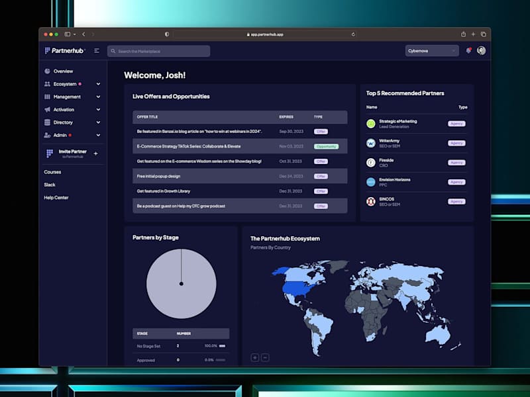Click the Overview pie icon

pyautogui.click(x=47, y=71)
